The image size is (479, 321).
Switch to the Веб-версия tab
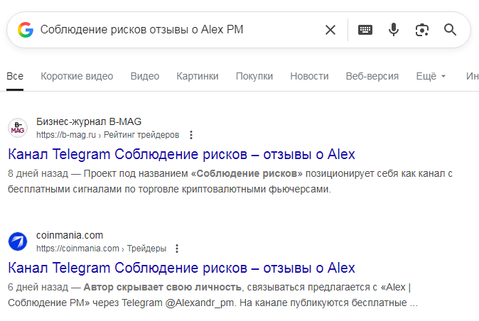click(x=372, y=76)
